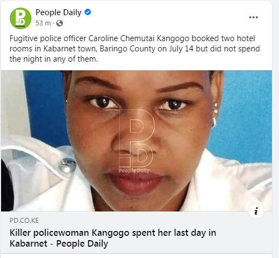The width and height of the screenshot is (279, 258).
Task: Open the three-dot post options menu
Action: tap(254, 17)
